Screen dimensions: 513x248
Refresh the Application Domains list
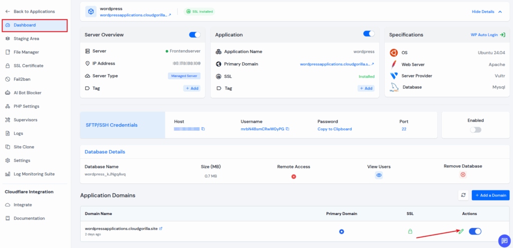tap(463, 195)
